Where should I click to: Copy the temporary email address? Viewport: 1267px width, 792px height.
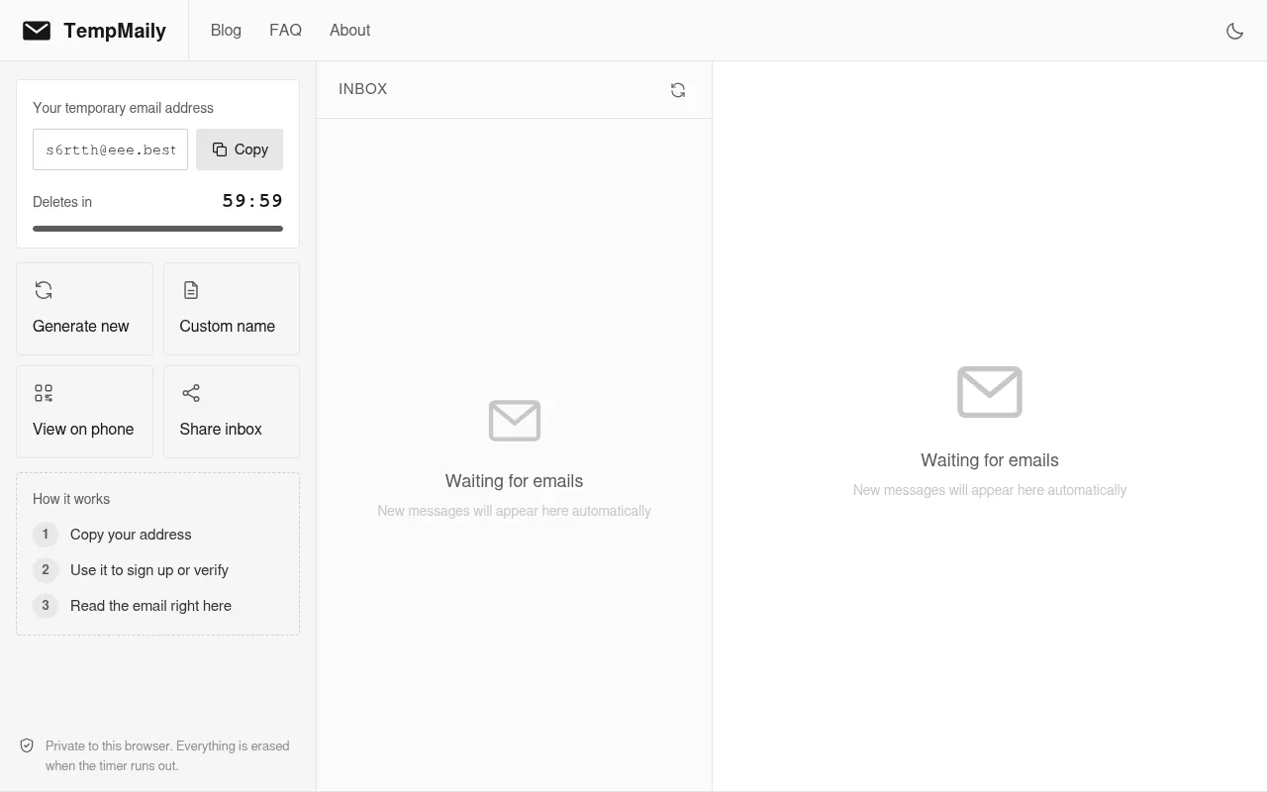[x=240, y=149]
